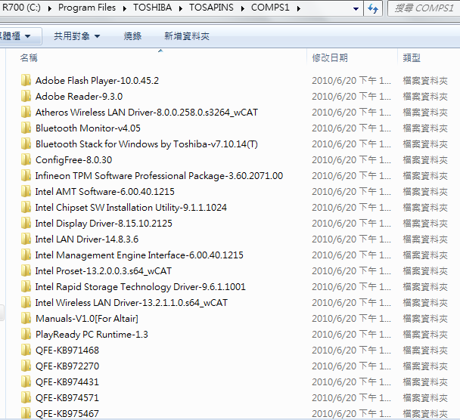
Task: Click name Intel Display Driver-8.15.10.2125
Action: coord(104,224)
